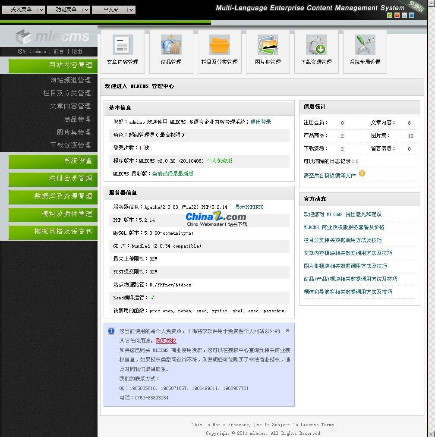Screen dimensions: 435x437
Task: Open 栏目及分类管理 in the sidebar
Action: click(67, 93)
